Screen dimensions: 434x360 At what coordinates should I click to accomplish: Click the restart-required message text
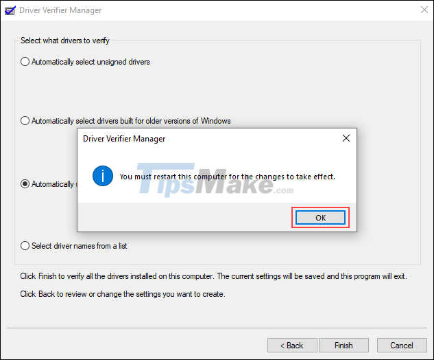click(x=227, y=177)
